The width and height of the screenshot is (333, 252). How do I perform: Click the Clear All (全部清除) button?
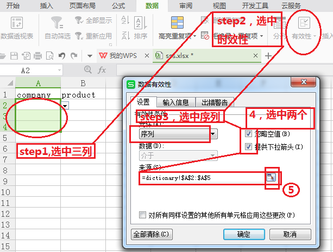(152, 234)
